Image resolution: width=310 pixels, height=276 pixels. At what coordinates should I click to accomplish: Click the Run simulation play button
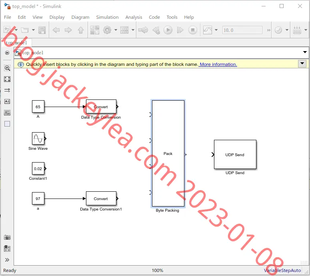click(x=168, y=30)
